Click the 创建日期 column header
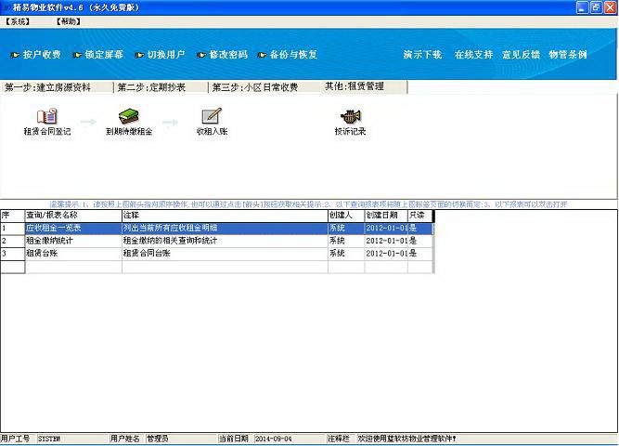 386,216
